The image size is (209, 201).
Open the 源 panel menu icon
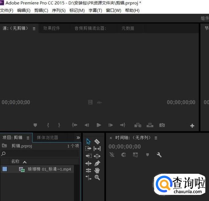pyautogui.click(x=34, y=28)
